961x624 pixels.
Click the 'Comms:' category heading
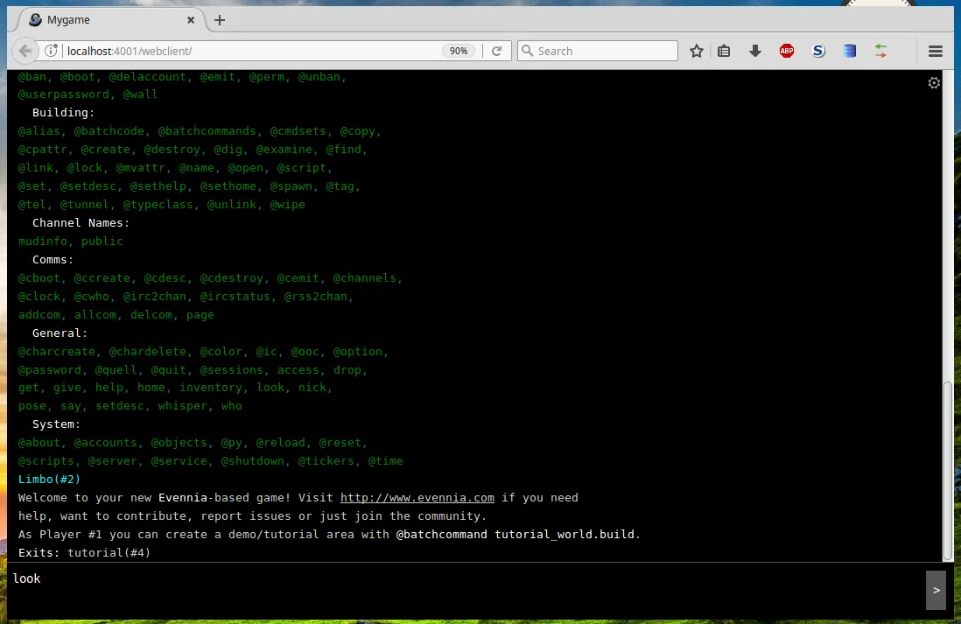(x=53, y=260)
